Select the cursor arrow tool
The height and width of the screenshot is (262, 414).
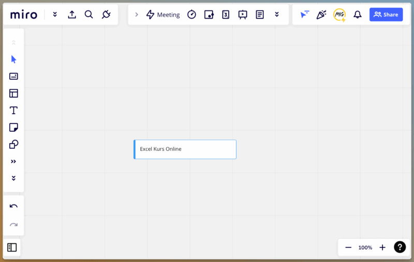13,59
